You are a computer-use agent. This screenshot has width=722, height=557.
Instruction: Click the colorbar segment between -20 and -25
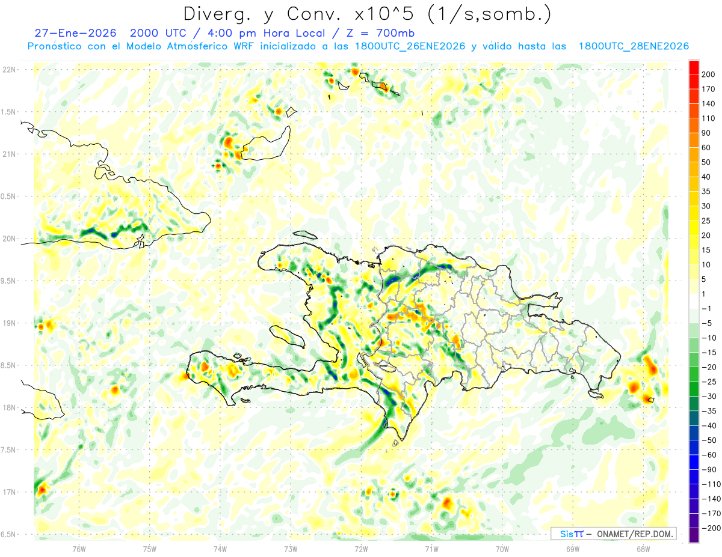pyautogui.click(x=694, y=374)
